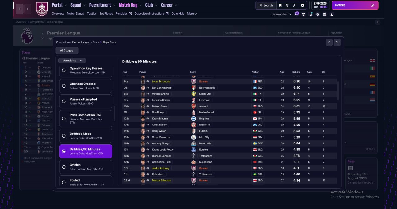The height and width of the screenshot is (209, 397).
Task: Go forward with the top-left forward arrow
Action: (x=28, y=9)
